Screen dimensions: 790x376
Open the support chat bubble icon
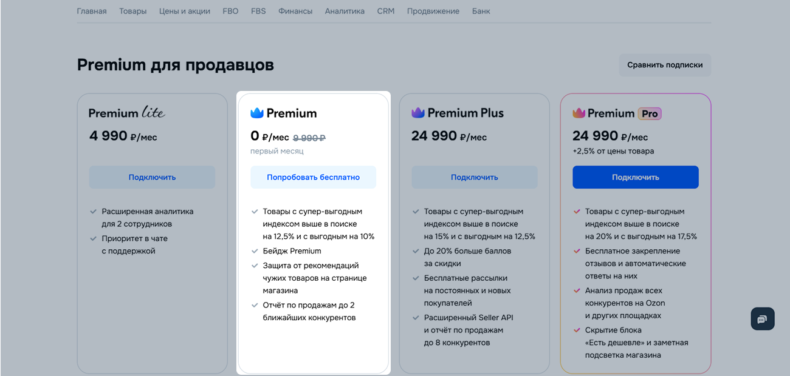(763, 318)
